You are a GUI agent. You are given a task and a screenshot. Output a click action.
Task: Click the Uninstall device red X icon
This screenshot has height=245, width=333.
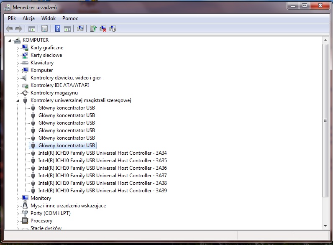[103, 29]
